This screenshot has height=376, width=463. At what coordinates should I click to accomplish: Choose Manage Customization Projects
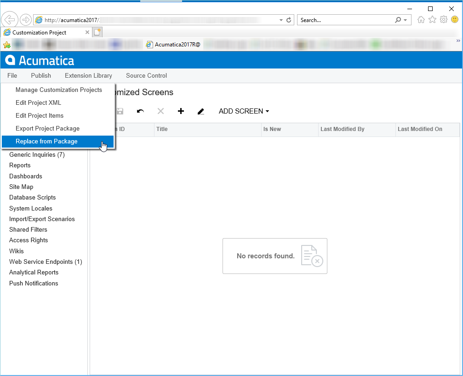point(58,90)
